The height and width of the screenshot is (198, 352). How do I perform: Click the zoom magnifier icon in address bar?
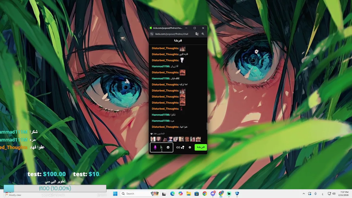(x=203, y=34)
